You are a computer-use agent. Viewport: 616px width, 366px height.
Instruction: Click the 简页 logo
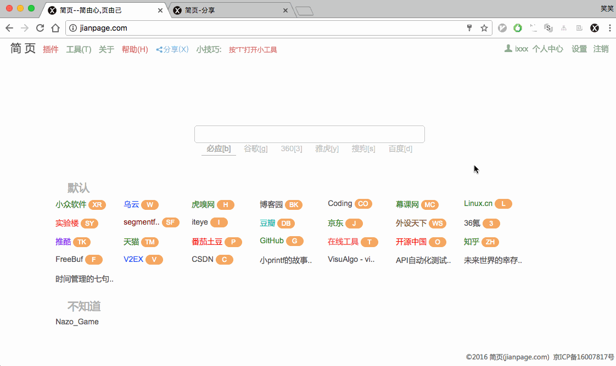click(x=23, y=49)
